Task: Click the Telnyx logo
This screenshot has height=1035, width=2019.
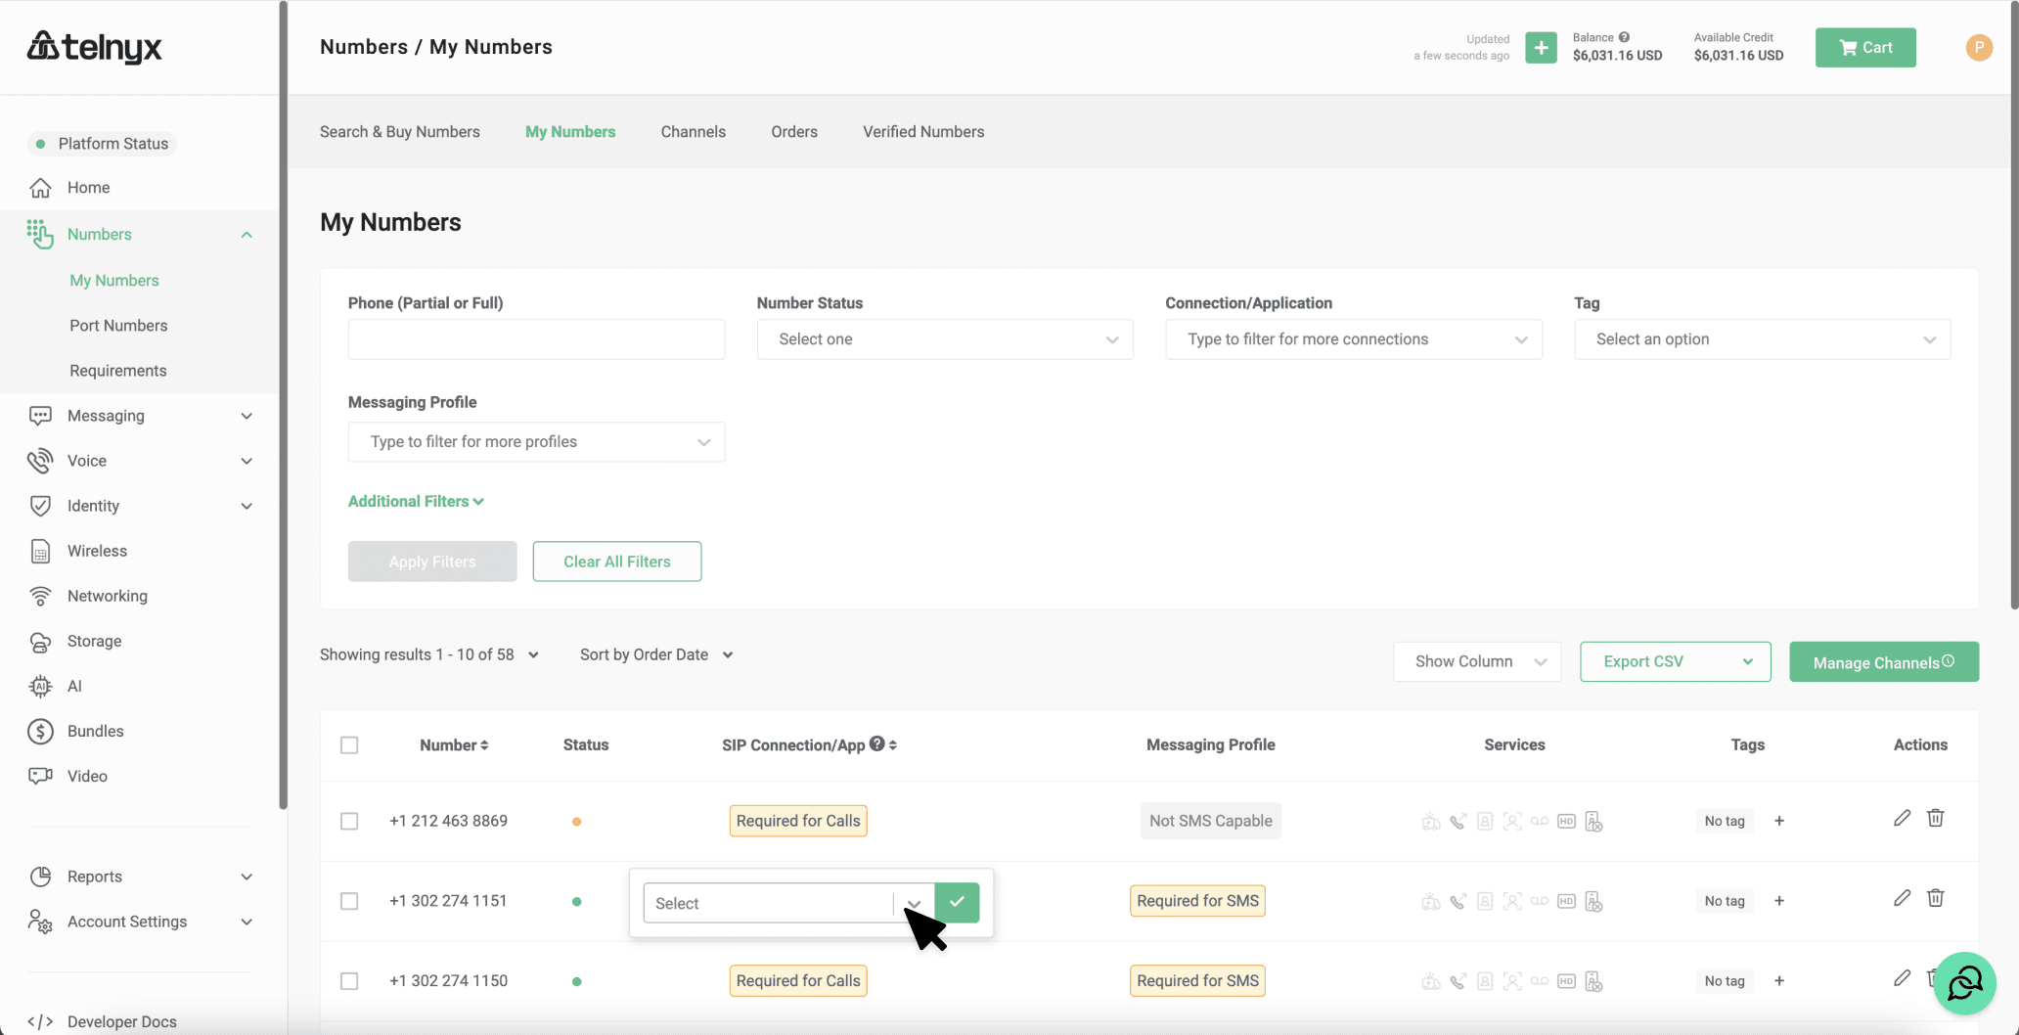Action: tap(94, 46)
